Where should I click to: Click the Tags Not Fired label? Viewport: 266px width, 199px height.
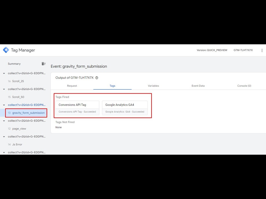[x=65, y=122]
